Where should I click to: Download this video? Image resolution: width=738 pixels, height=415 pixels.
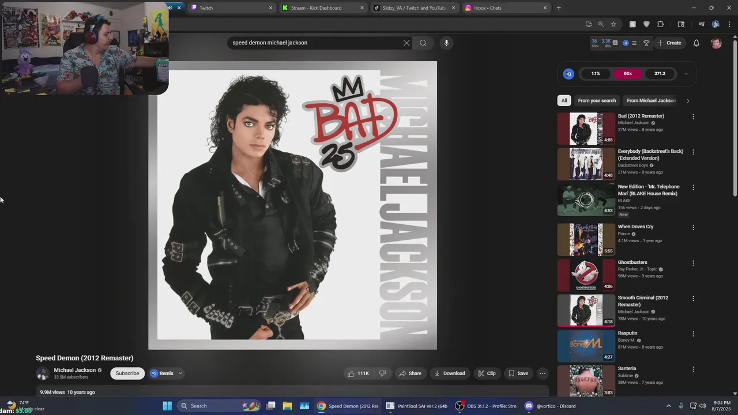coord(450,373)
